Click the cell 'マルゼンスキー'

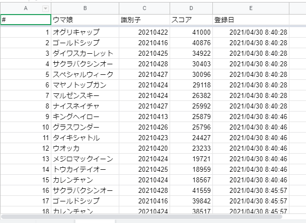[85, 95]
